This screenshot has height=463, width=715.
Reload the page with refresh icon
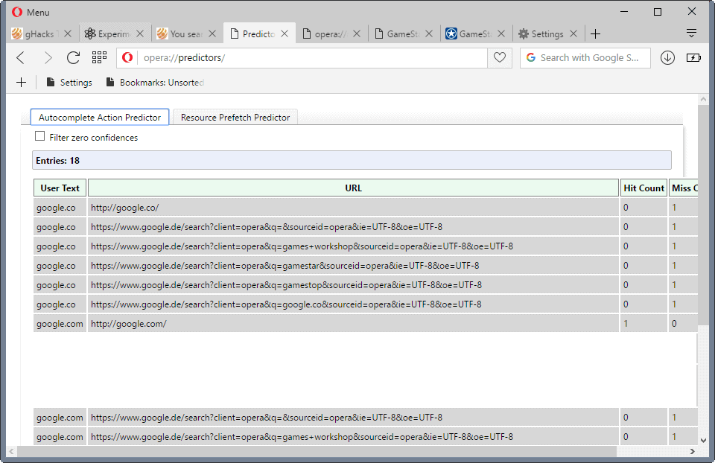74,58
